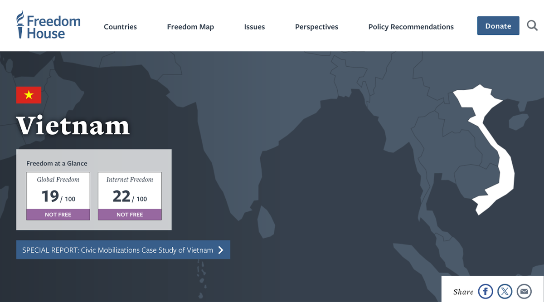
Task: Click NOT FREE under Global Freedom
Action: pyautogui.click(x=58, y=215)
